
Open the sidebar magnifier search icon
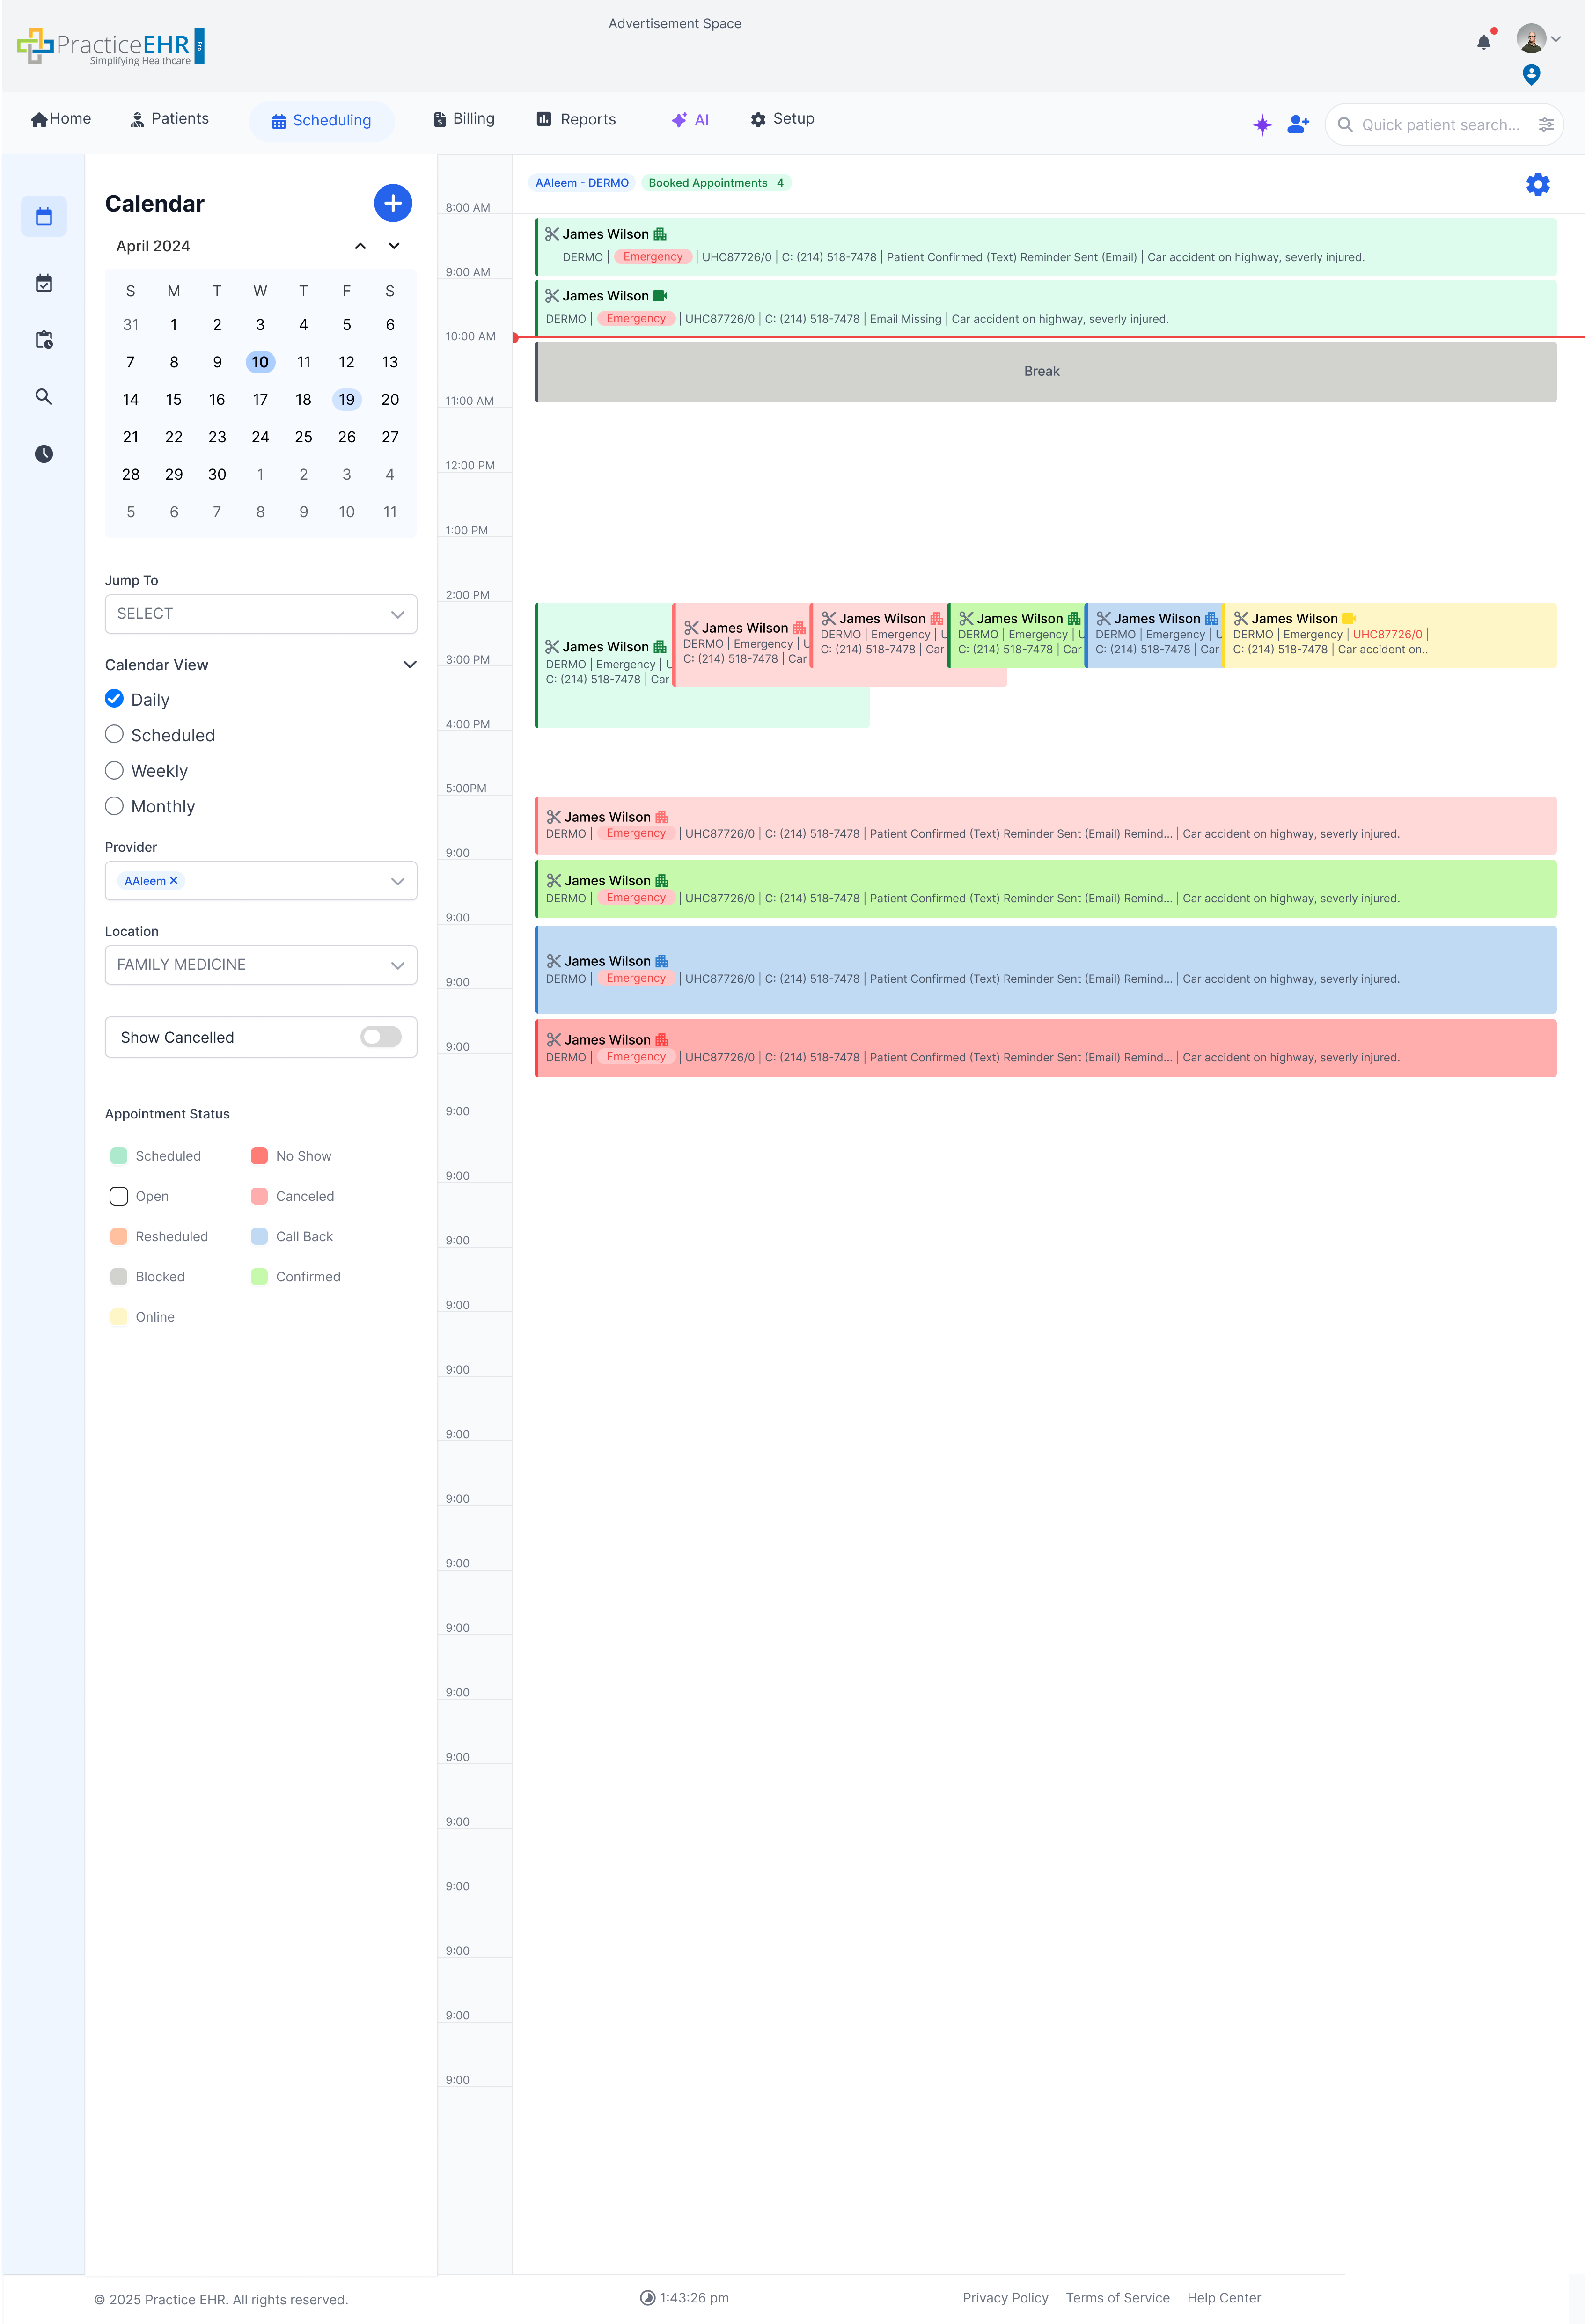(44, 397)
